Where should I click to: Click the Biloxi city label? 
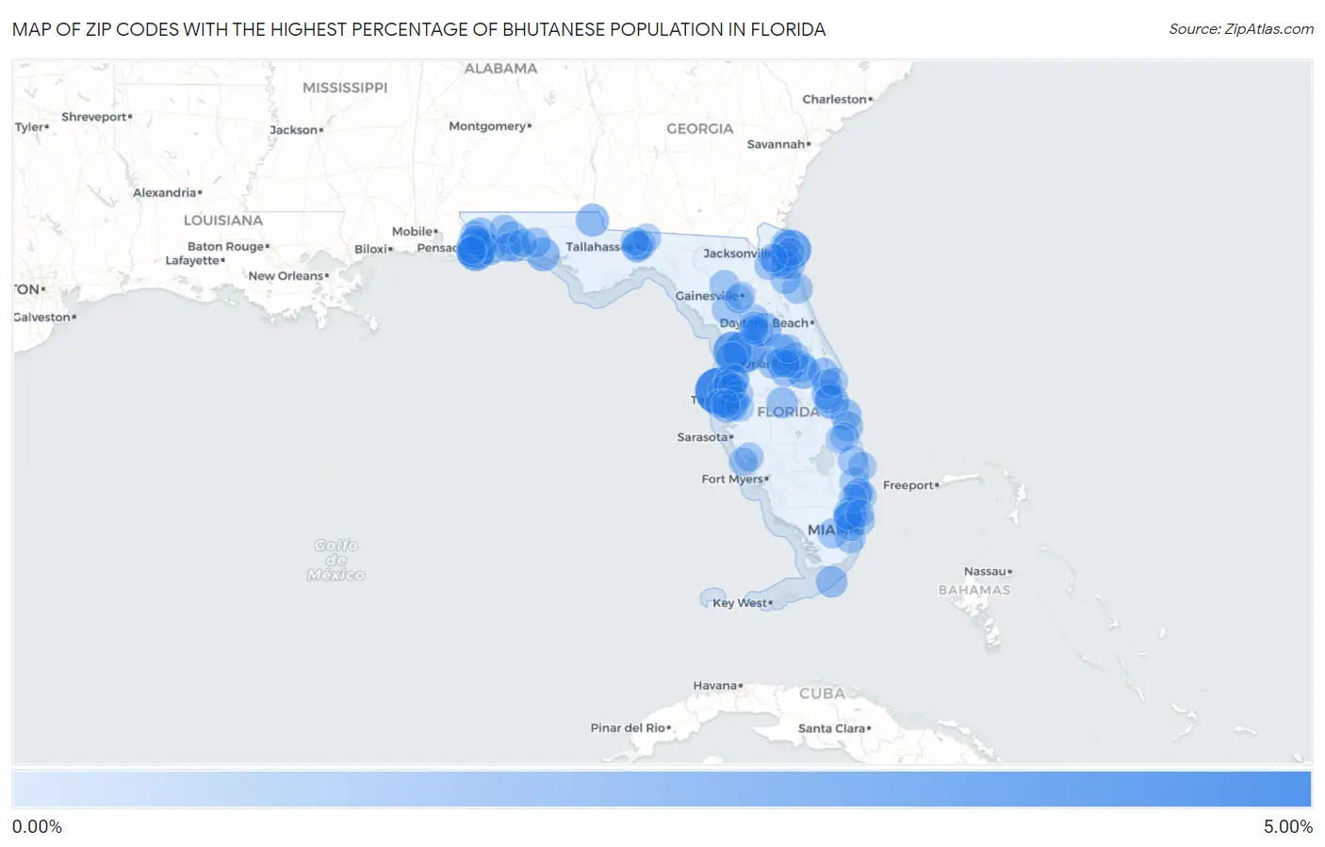point(373,250)
